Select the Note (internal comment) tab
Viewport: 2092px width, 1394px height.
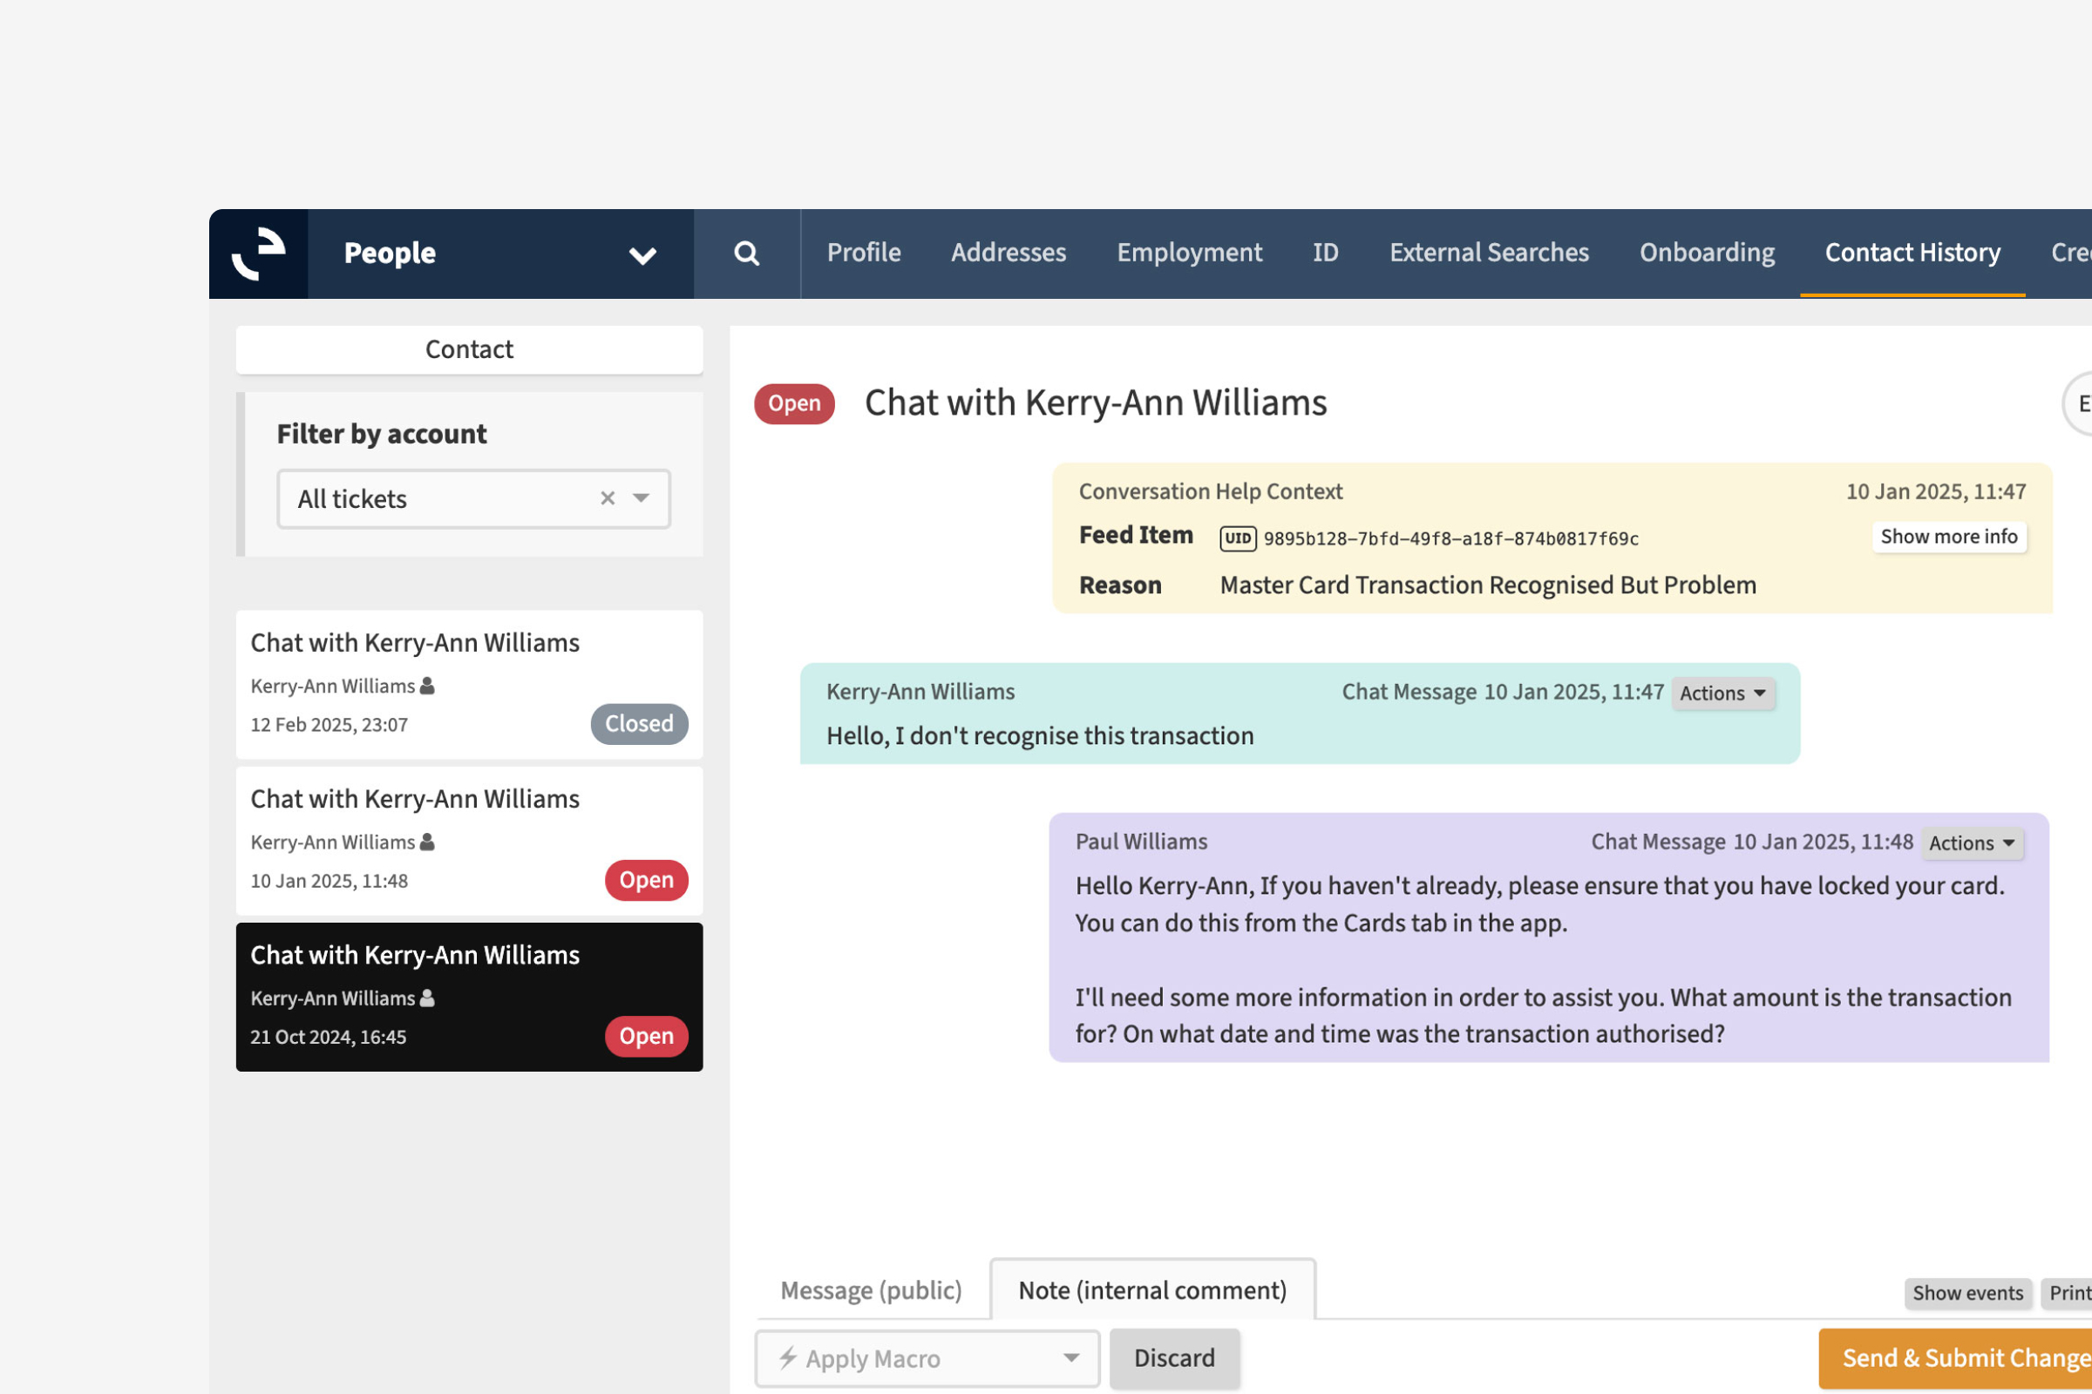pyautogui.click(x=1151, y=1290)
